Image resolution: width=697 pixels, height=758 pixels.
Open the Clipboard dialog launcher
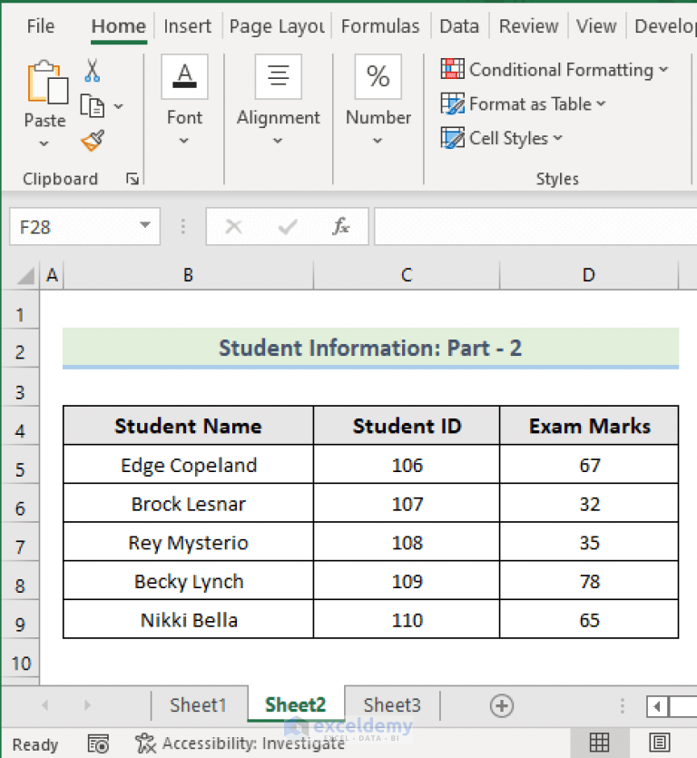pos(133,179)
